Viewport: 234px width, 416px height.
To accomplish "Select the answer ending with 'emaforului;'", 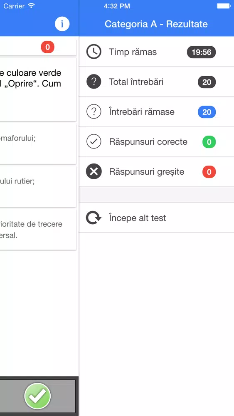I will point(38,144).
